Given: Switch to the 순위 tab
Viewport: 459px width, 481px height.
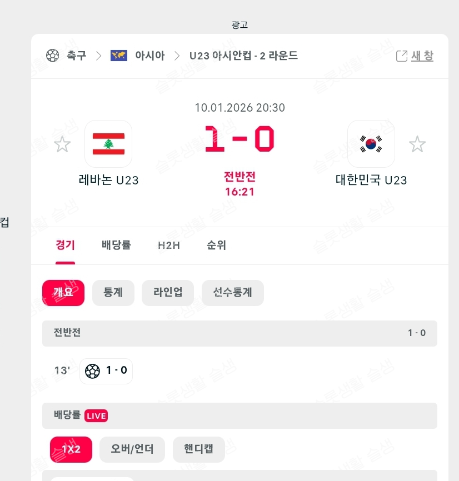Looking at the screenshot, I should tap(216, 245).
